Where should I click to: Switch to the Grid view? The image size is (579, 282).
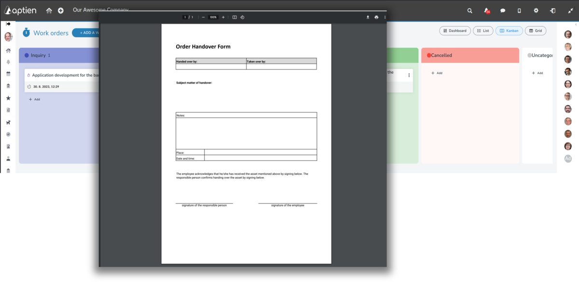[x=536, y=31]
